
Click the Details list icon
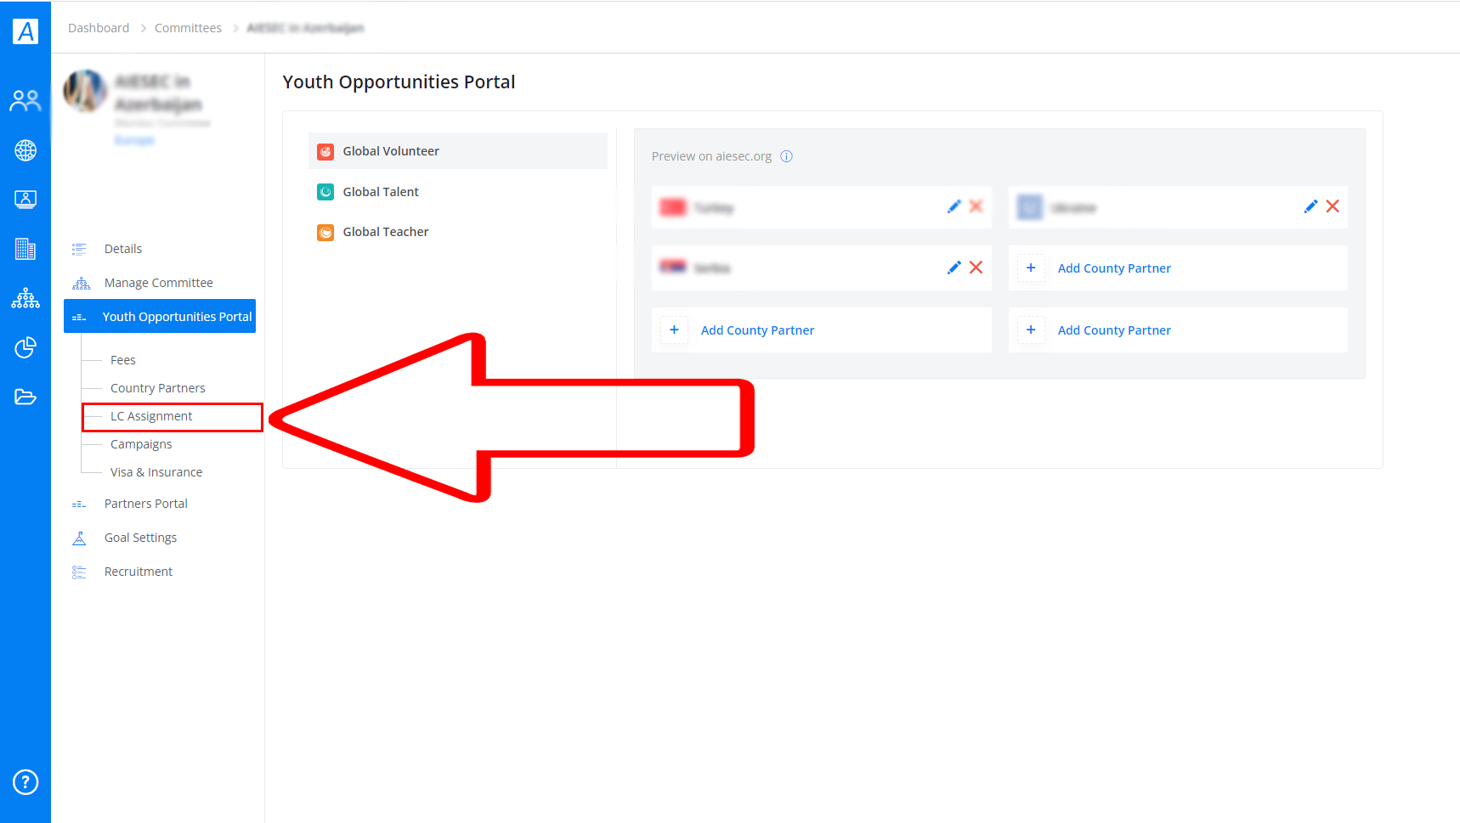(x=79, y=249)
